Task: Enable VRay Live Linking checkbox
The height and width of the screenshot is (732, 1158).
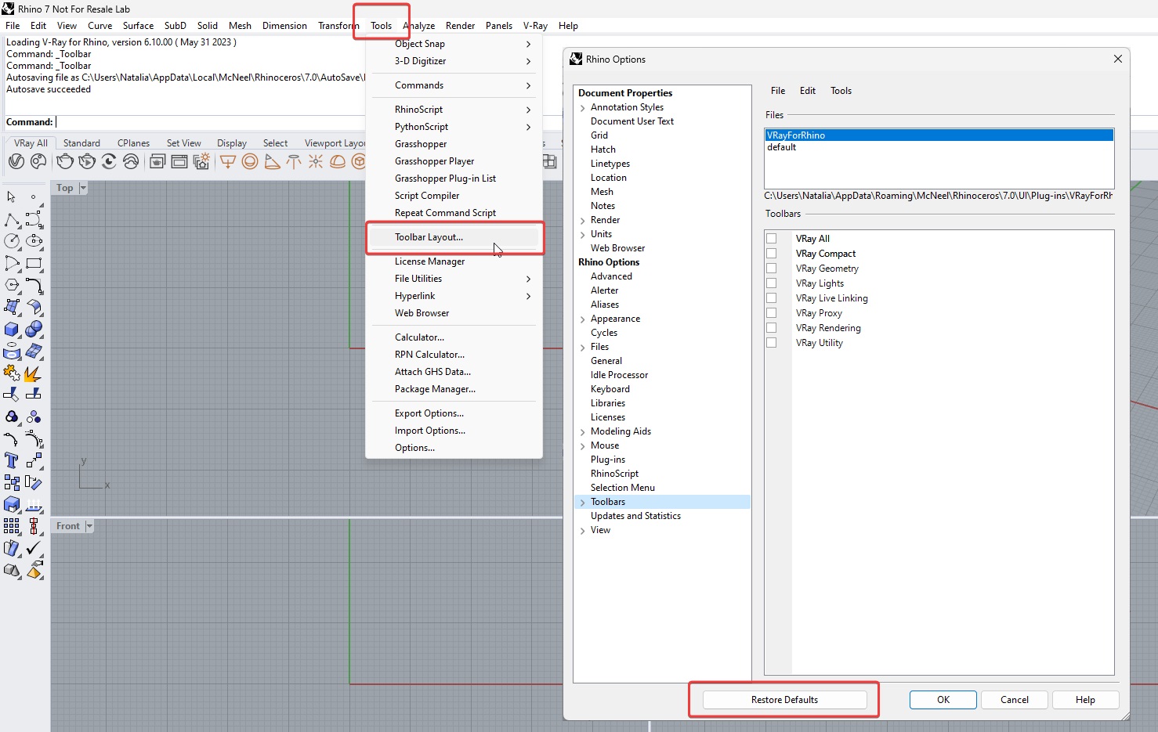Action: 772,298
